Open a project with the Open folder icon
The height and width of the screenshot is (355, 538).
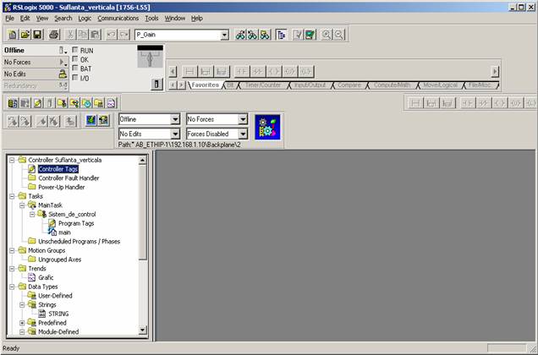pyautogui.click(x=25, y=35)
